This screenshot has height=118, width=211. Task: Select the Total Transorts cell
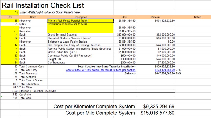point(33,73)
